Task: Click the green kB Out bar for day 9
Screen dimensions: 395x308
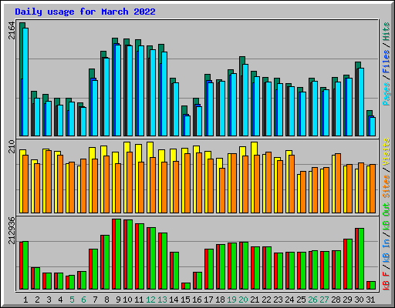Action: 118,254
